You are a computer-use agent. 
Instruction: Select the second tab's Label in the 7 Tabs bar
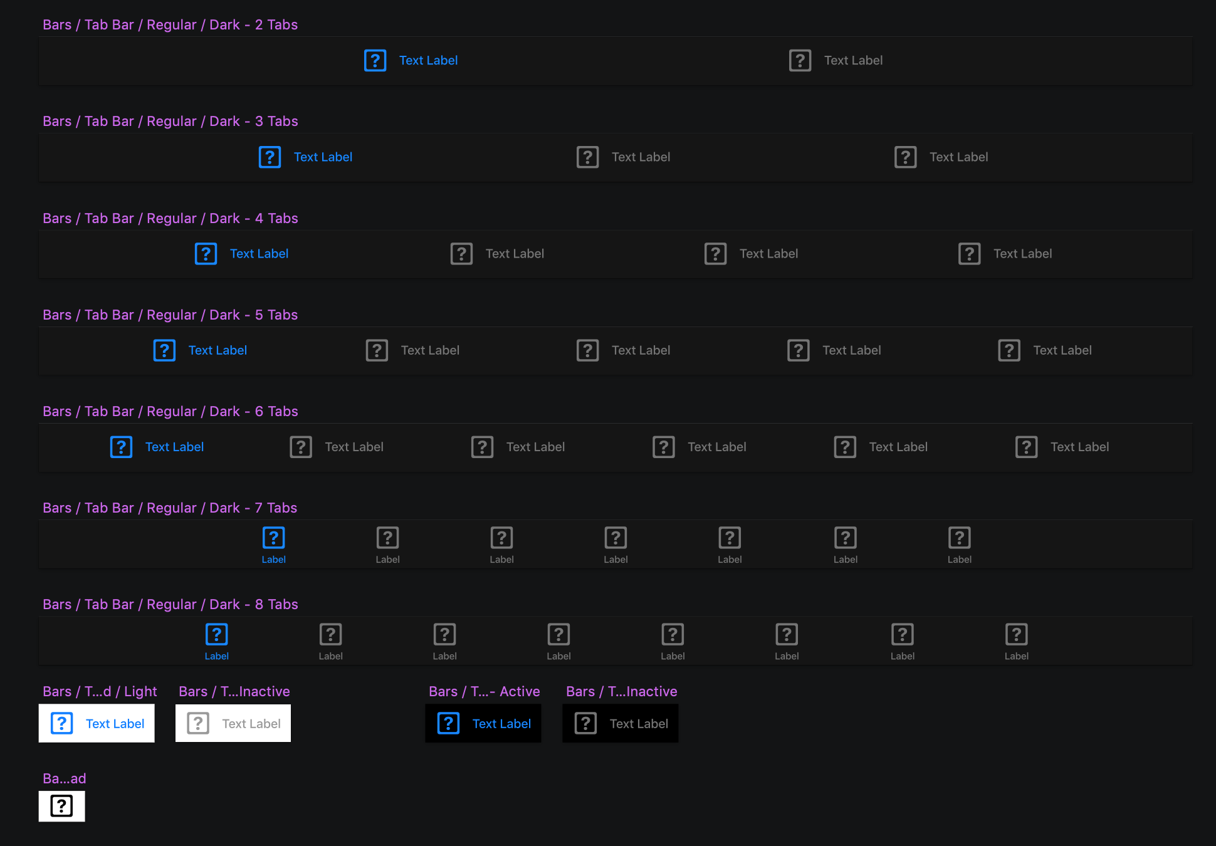pos(388,560)
